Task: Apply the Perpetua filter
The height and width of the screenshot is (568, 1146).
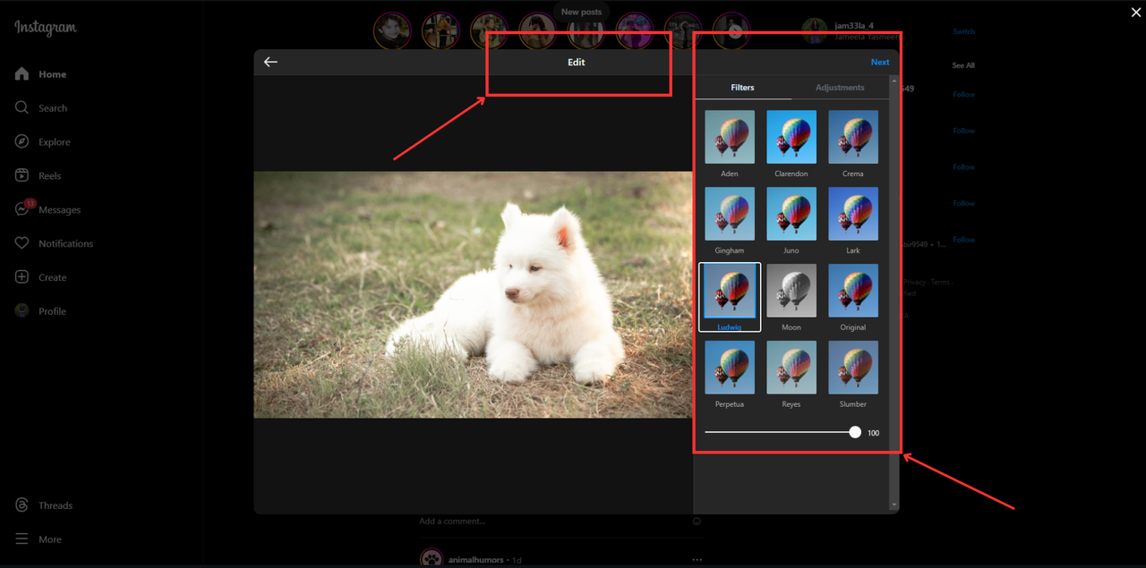Action: point(730,368)
